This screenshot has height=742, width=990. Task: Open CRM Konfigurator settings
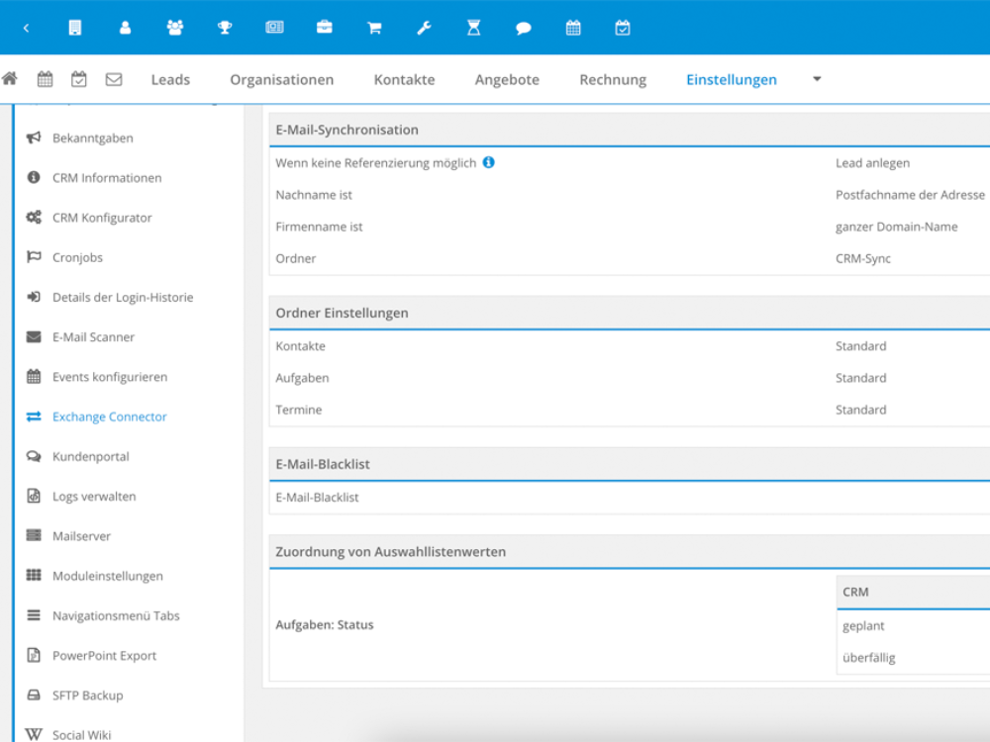coord(102,218)
